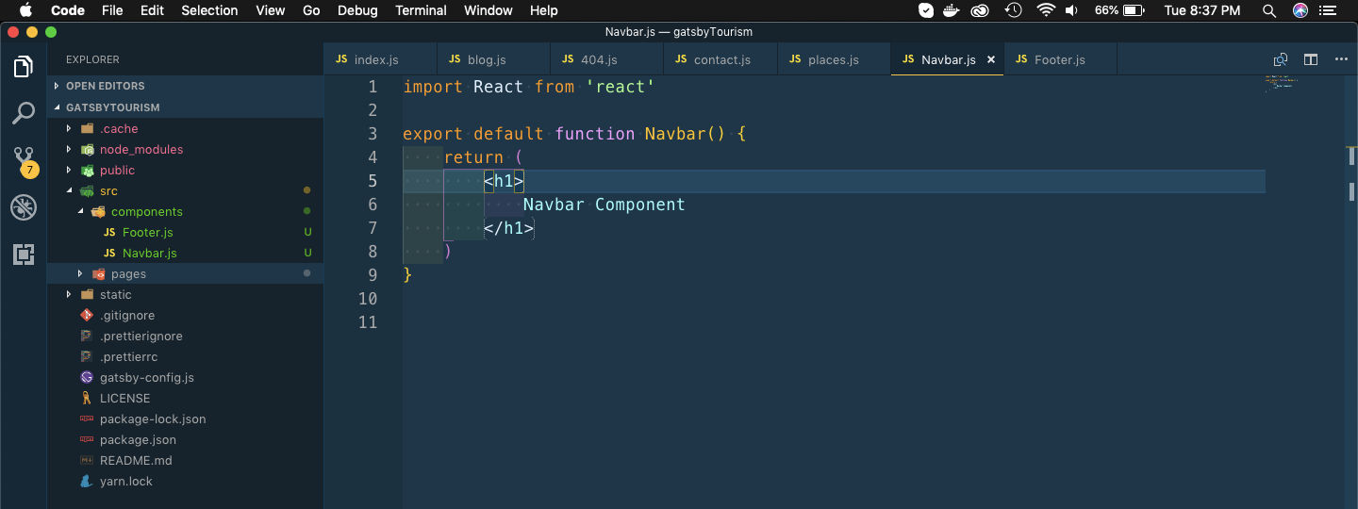Open the editor More Actions ellipsis menu
Viewport: 1358px width, 509px height.
pos(1341,59)
